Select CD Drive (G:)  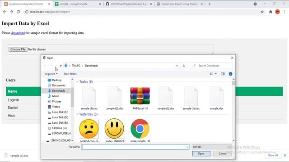point(59,128)
